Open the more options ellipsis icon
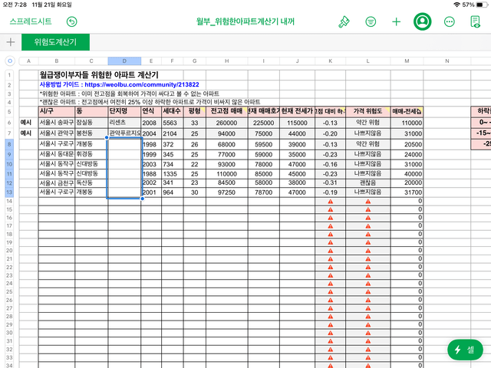The width and height of the screenshot is (491, 368). coord(450,21)
